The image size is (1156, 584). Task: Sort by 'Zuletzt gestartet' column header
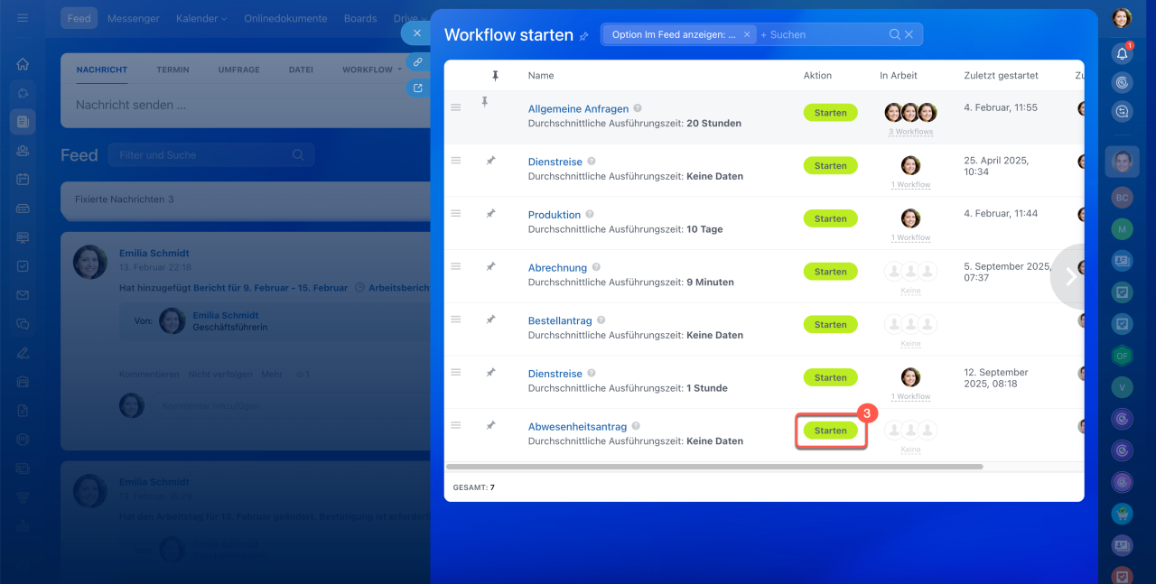tap(1001, 76)
